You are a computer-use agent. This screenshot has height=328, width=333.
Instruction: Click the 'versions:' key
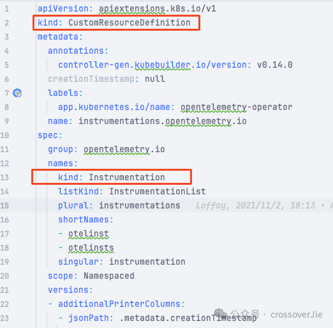click(x=70, y=290)
